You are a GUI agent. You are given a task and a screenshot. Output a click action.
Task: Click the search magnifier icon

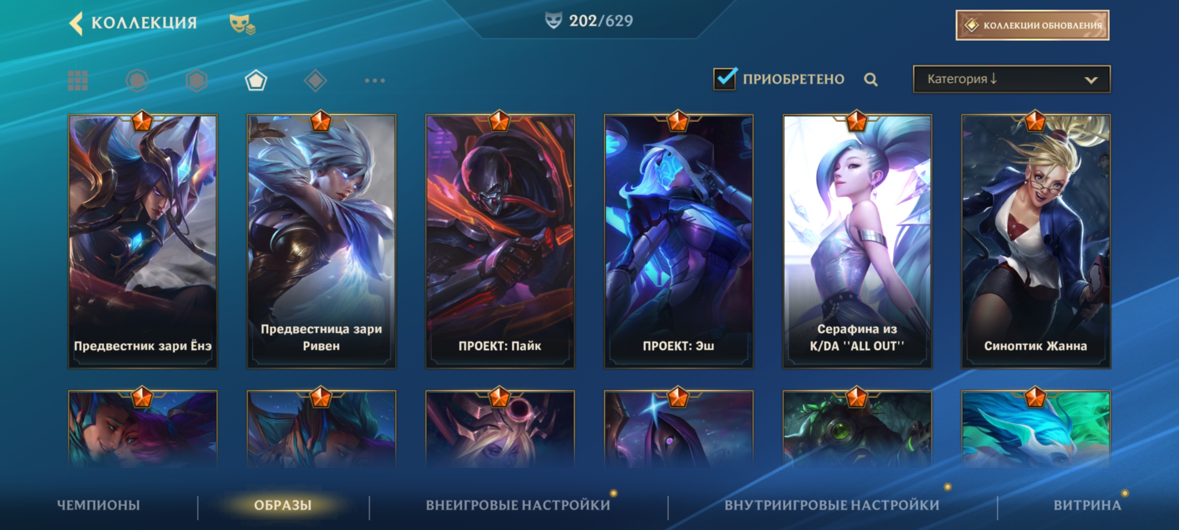(870, 79)
